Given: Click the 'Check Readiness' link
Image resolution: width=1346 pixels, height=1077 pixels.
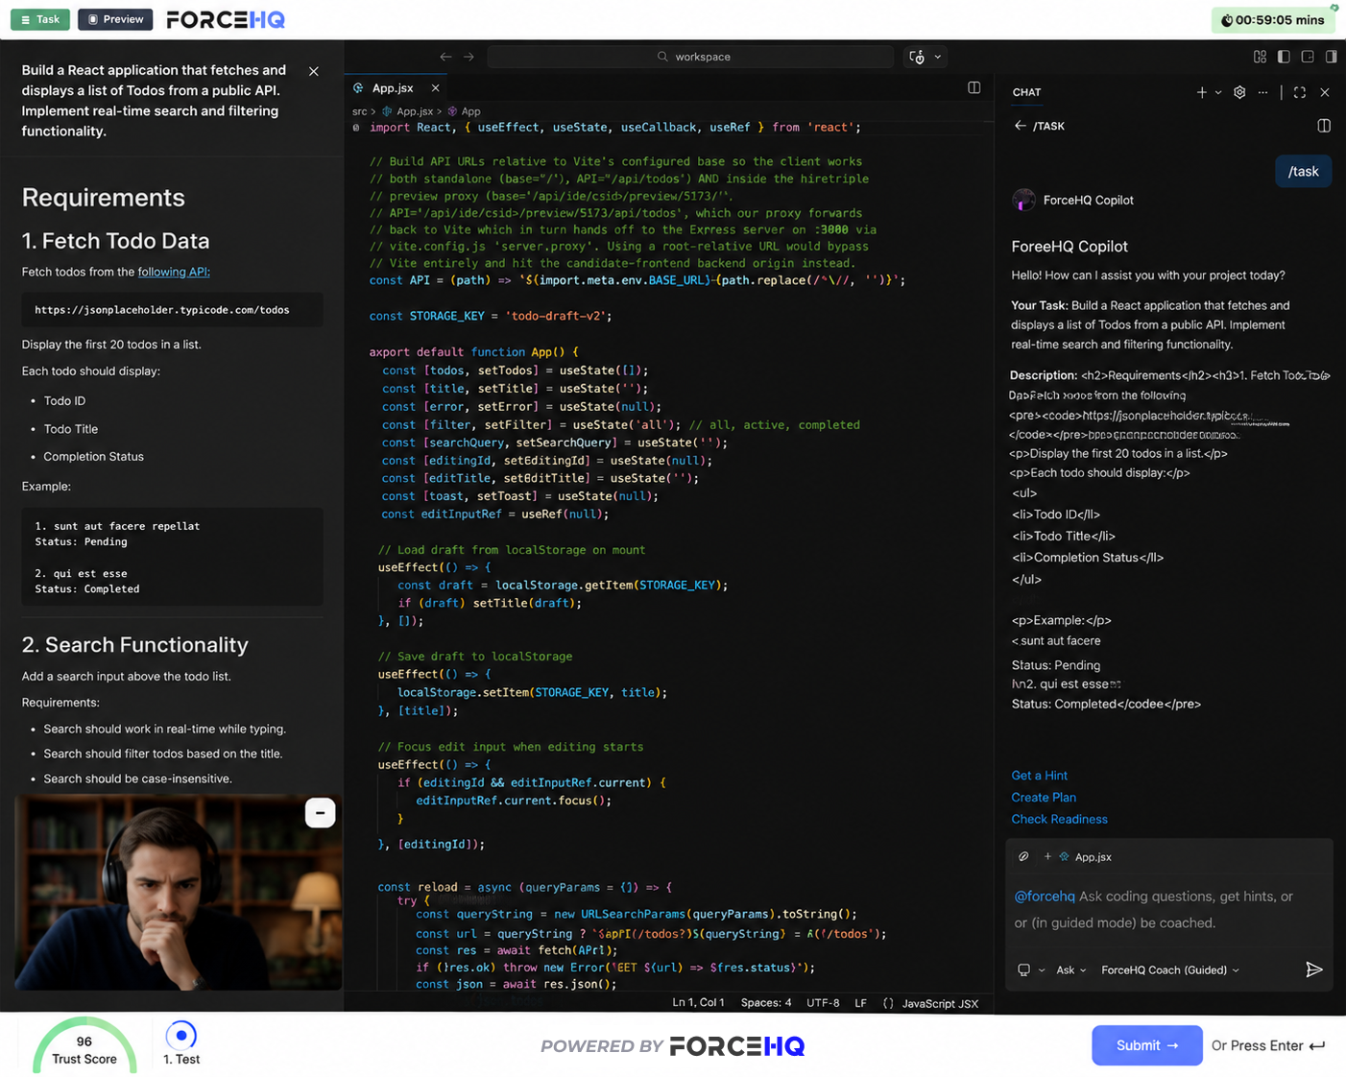Looking at the screenshot, I should pos(1059,820).
